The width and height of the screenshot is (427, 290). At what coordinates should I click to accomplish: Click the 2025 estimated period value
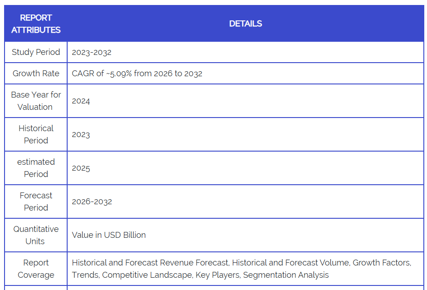pyautogui.click(x=81, y=168)
